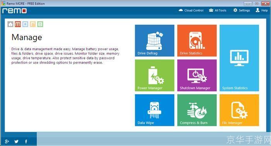Open Help from the top bar
Screen dimensions: 271x146
[262, 10]
